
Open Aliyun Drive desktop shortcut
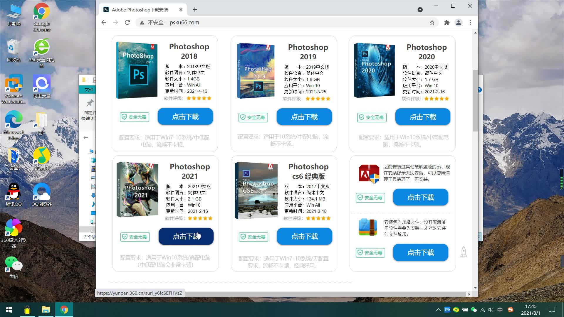[42, 87]
